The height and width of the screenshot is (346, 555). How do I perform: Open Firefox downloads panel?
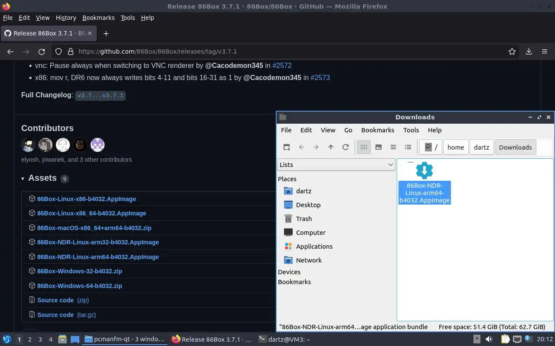pos(529,51)
